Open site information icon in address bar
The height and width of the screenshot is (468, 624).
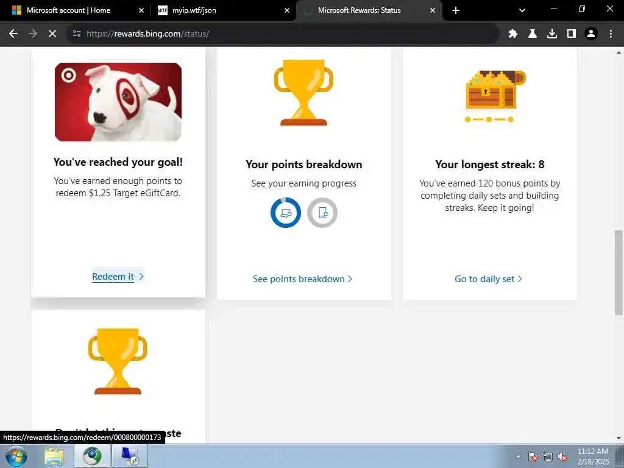click(x=77, y=34)
